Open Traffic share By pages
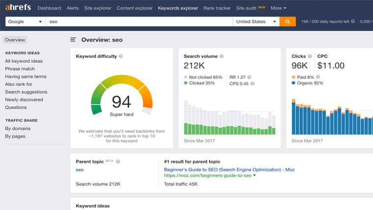This screenshot has height=210, width=373. point(15,136)
